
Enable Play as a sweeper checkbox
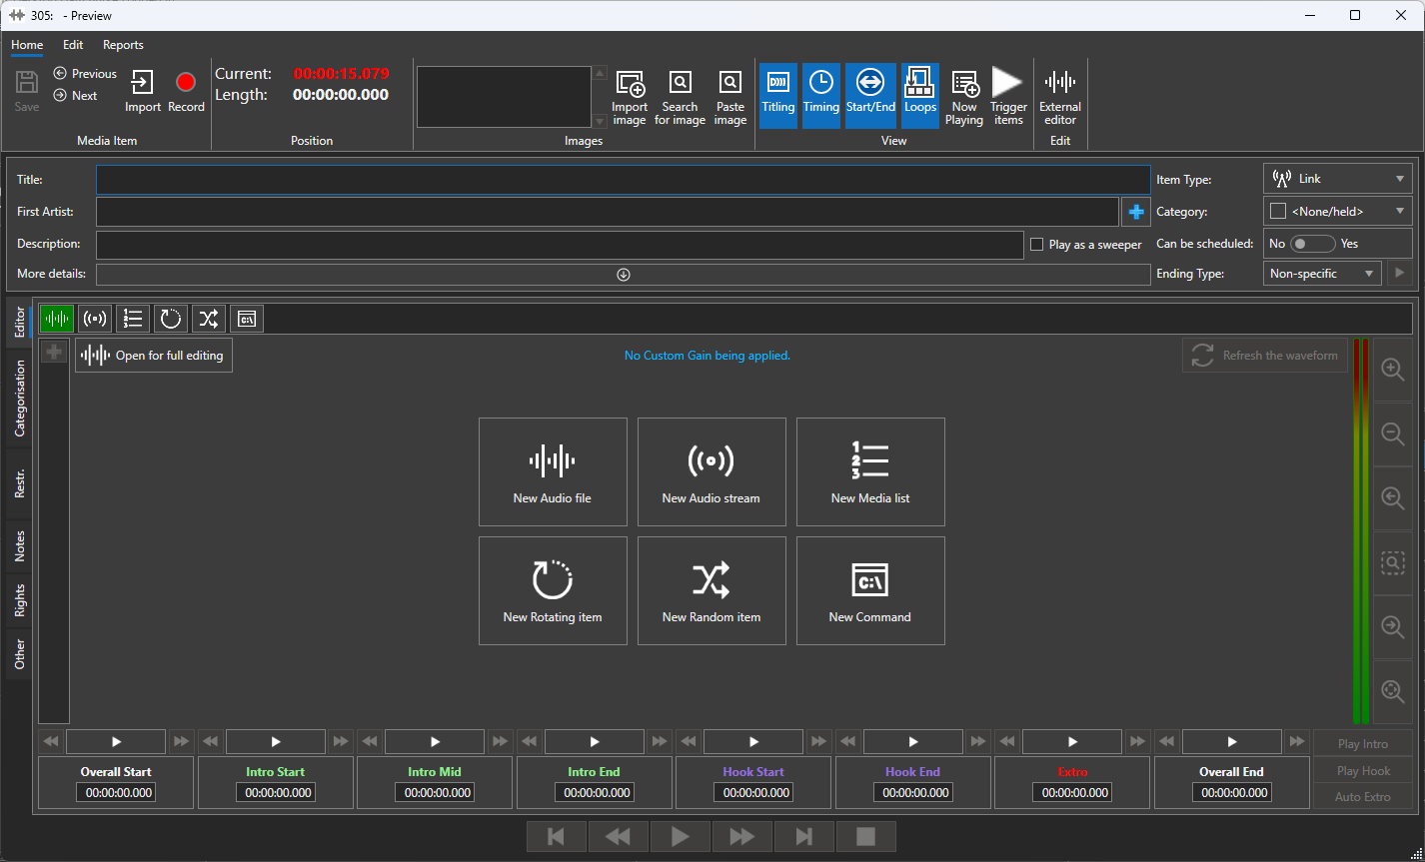(1036, 245)
